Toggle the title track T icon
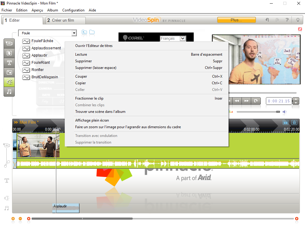 click(x=7, y=181)
